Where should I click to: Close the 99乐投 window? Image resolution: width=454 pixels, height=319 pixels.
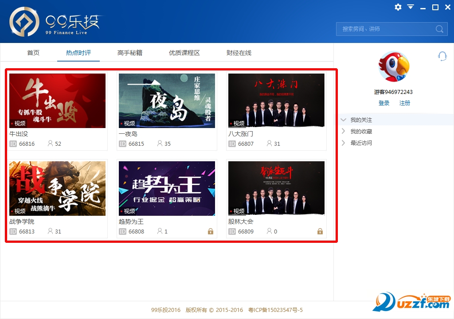click(x=448, y=7)
